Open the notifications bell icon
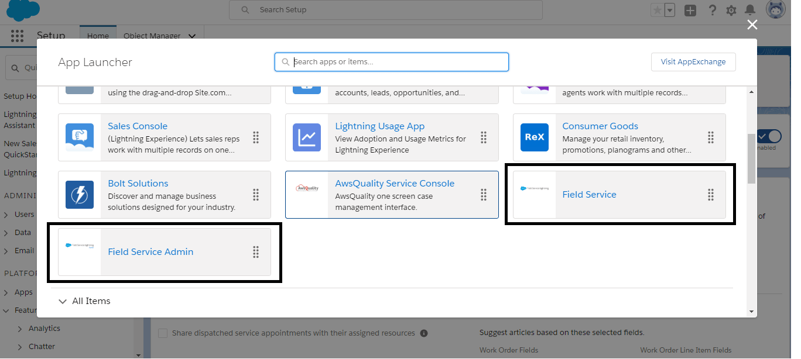Screen dimensions: 801x359 (x=750, y=10)
